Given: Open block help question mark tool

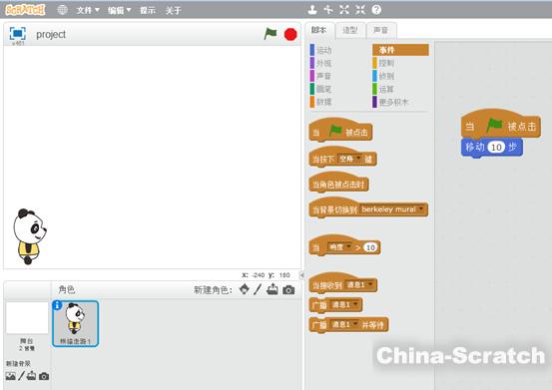Looking at the screenshot, I should click(x=376, y=10).
